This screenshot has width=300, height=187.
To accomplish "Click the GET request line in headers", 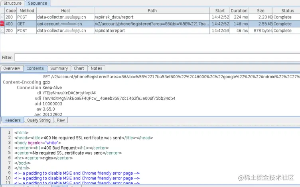I will point(171,77).
